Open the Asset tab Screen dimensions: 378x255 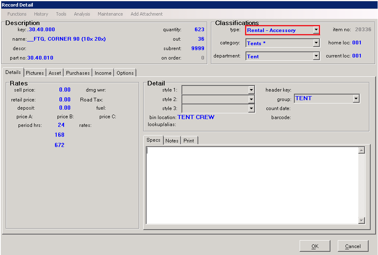[x=55, y=73]
